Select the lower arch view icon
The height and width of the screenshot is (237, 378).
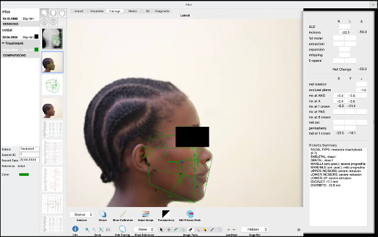point(53,22)
